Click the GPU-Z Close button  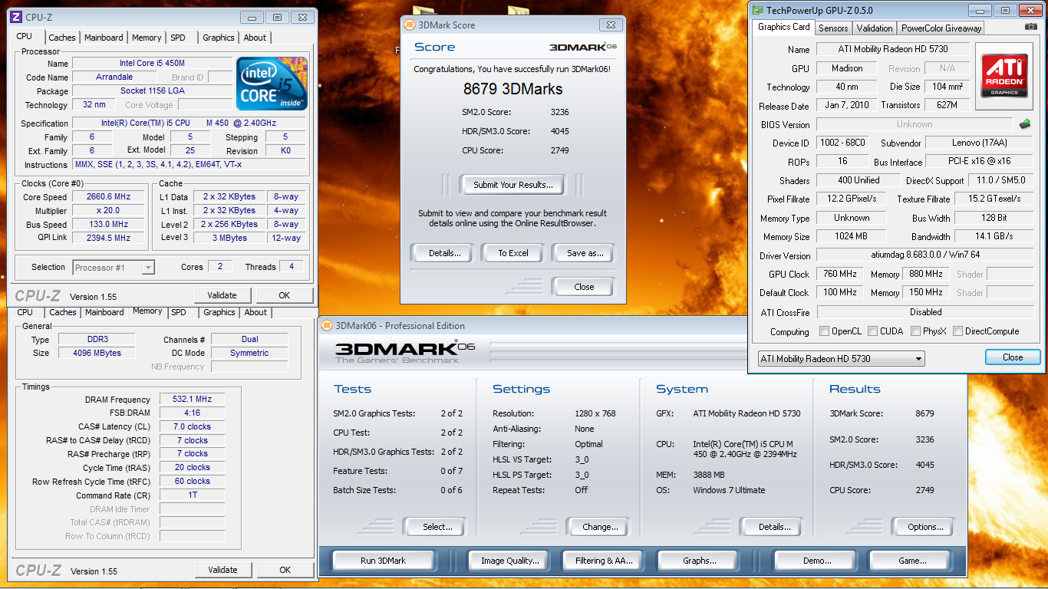(1013, 357)
